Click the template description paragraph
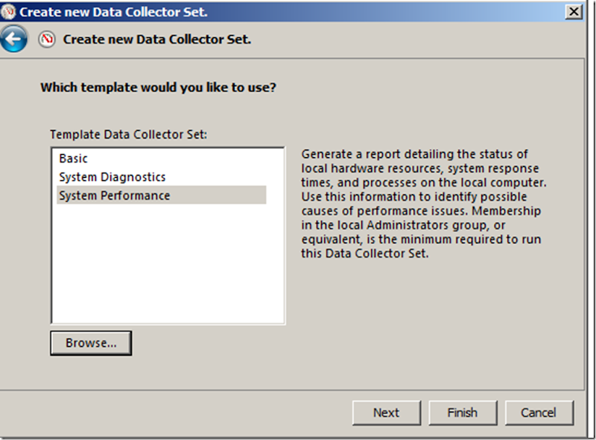Viewport: 596px width, 440px height. click(422, 203)
